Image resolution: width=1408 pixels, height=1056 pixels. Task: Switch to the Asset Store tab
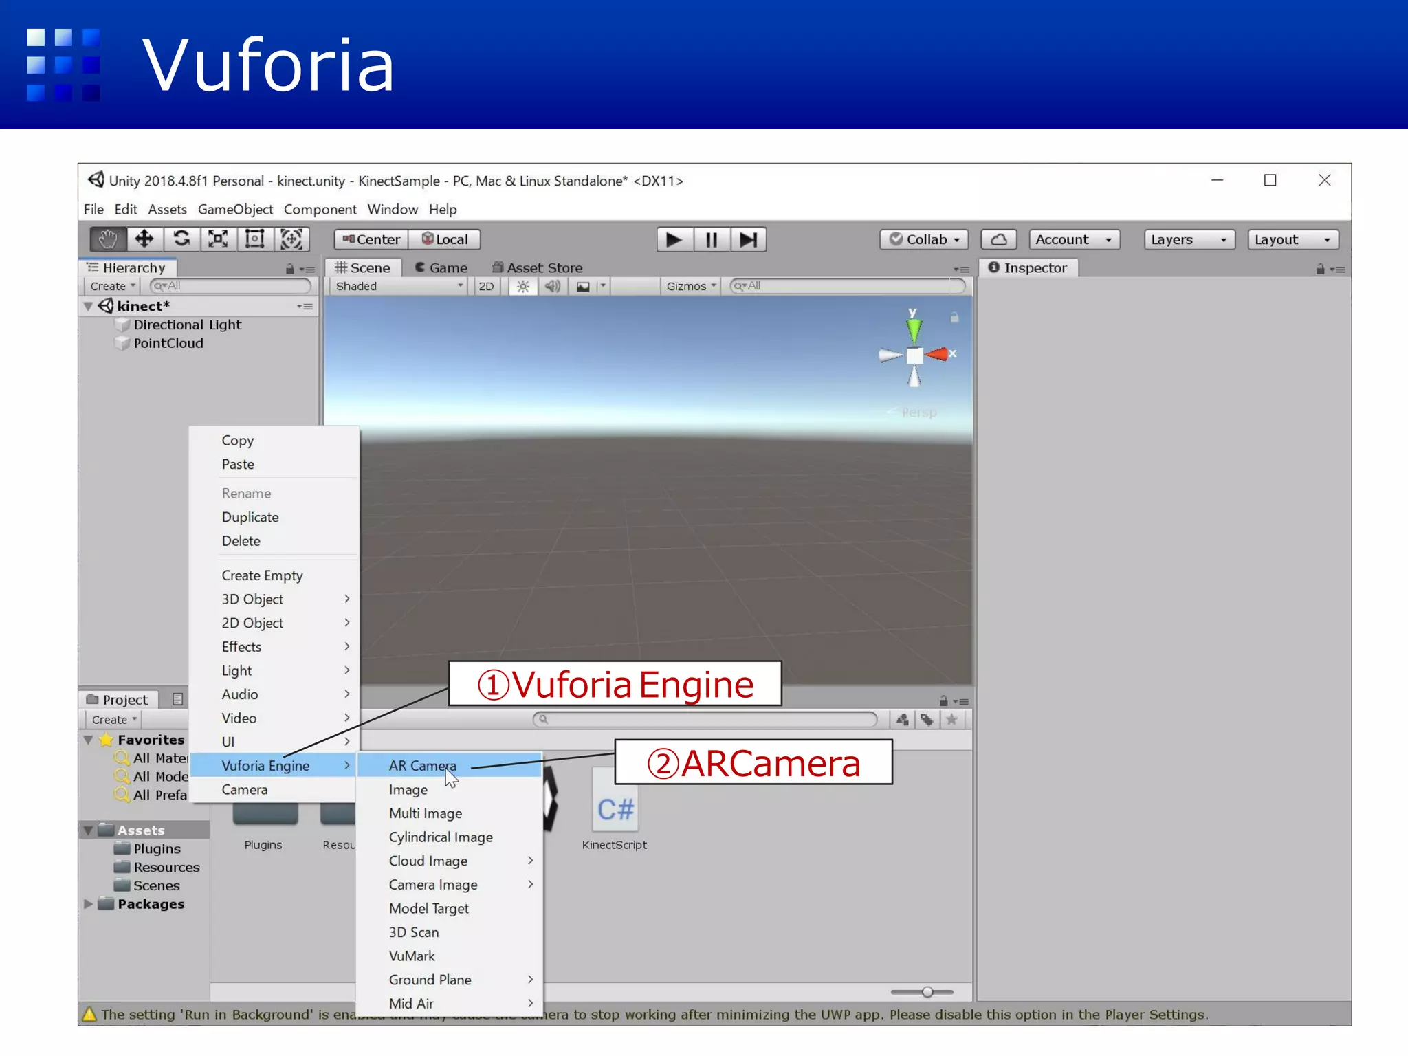538,268
